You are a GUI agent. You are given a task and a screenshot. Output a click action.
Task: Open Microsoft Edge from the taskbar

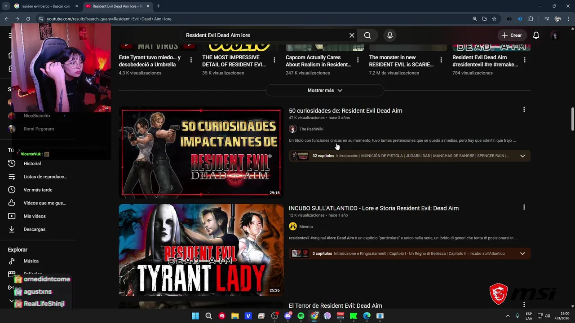(367, 316)
